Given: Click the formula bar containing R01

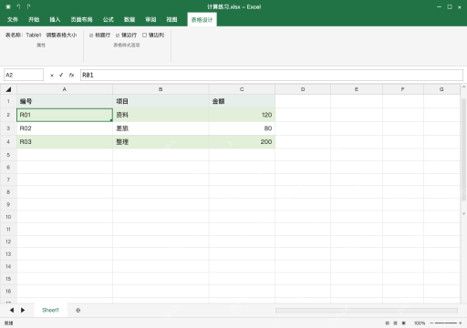Looking at the screenshot, I should click(x=272, y=75).
